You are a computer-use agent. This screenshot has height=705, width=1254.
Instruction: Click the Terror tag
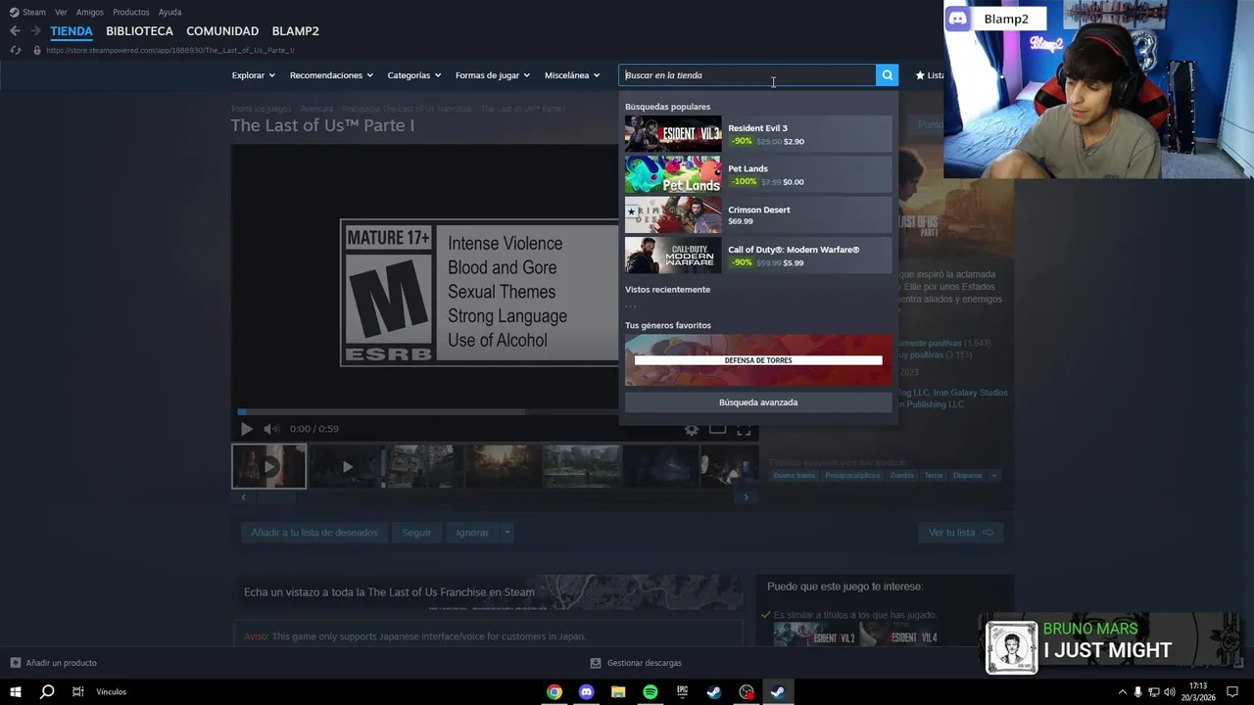(934, 476)
